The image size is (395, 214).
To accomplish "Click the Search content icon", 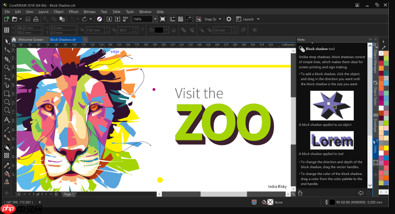I will coord(99,19).
